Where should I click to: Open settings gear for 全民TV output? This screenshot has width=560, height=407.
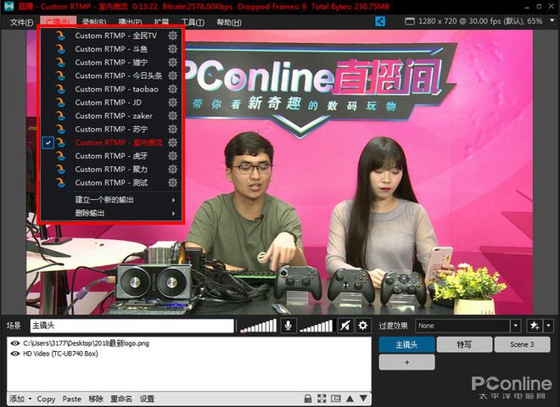pos(172,36)
